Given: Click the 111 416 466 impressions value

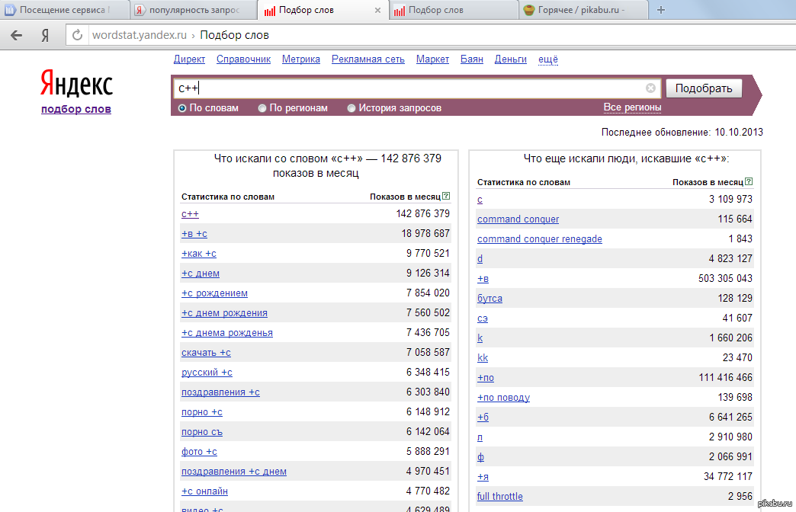Looking at the screenshot, I should pos(725,377).
